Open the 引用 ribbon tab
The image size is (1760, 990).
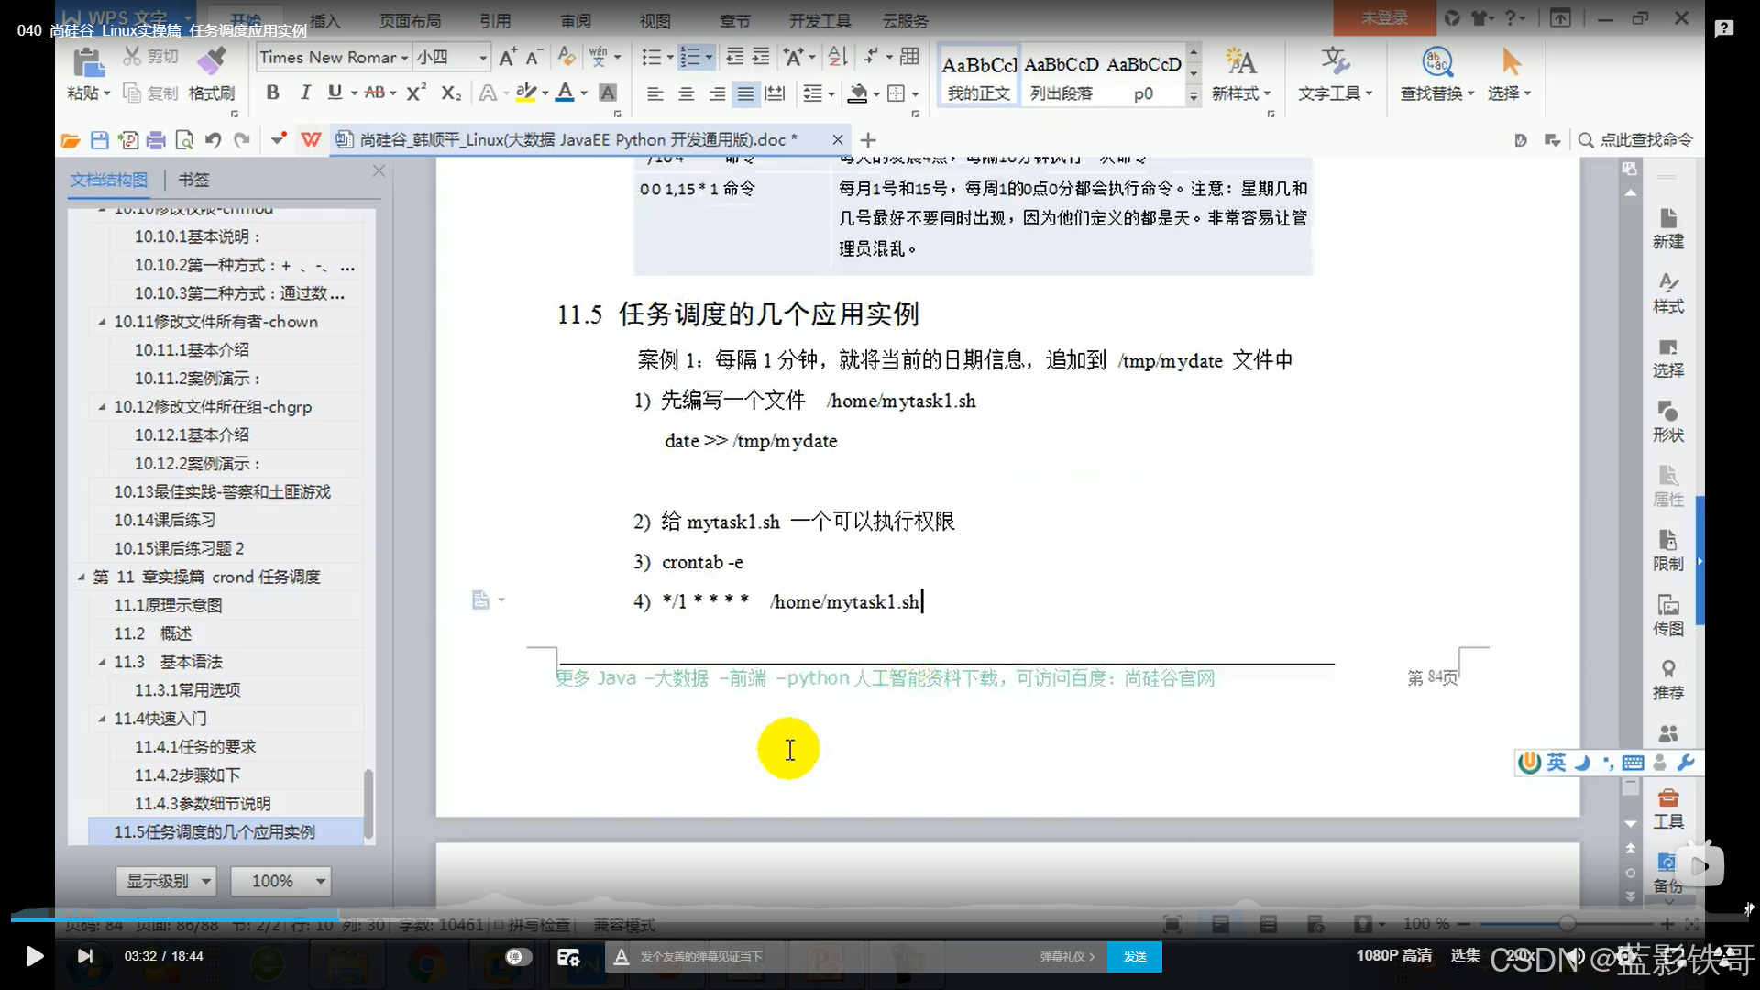point(495,20)
